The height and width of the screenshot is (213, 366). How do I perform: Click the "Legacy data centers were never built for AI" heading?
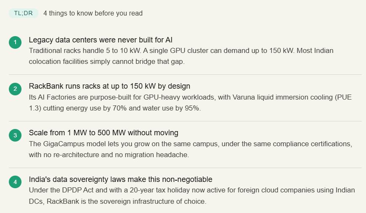tap(101, 40)
